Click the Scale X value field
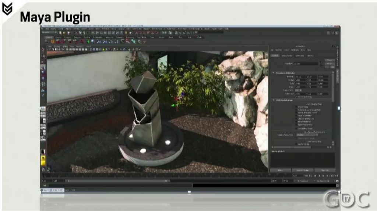The width and height of the screenshot is (377, 211). click(300, 83)
